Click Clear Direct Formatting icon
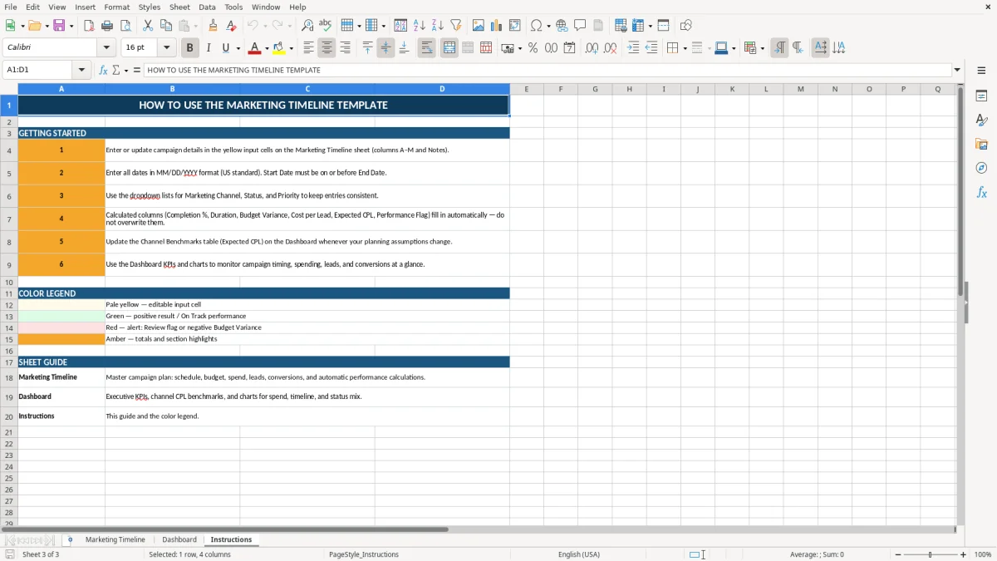The image size is (997, 561). [x=232, y=26]
